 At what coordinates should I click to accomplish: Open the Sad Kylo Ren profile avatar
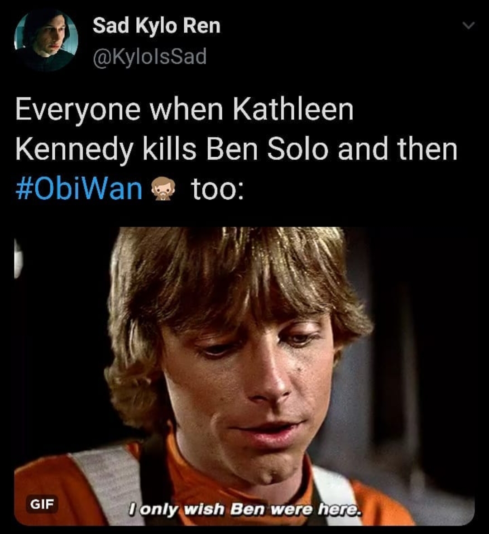pos(46,40)
